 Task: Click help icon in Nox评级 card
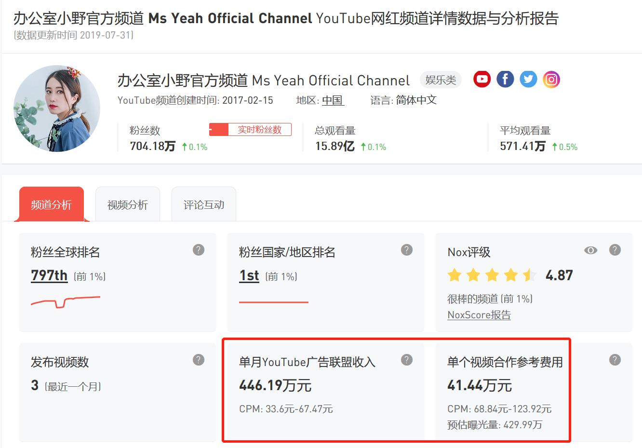pyautogui.click(x=615, y=250)
